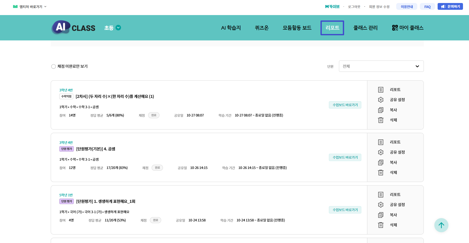Delete the 단원평가(기본) 4. 곱셈 entry via trash icon
The height and width of the screenshot is (243, 469).
(381, 172)
